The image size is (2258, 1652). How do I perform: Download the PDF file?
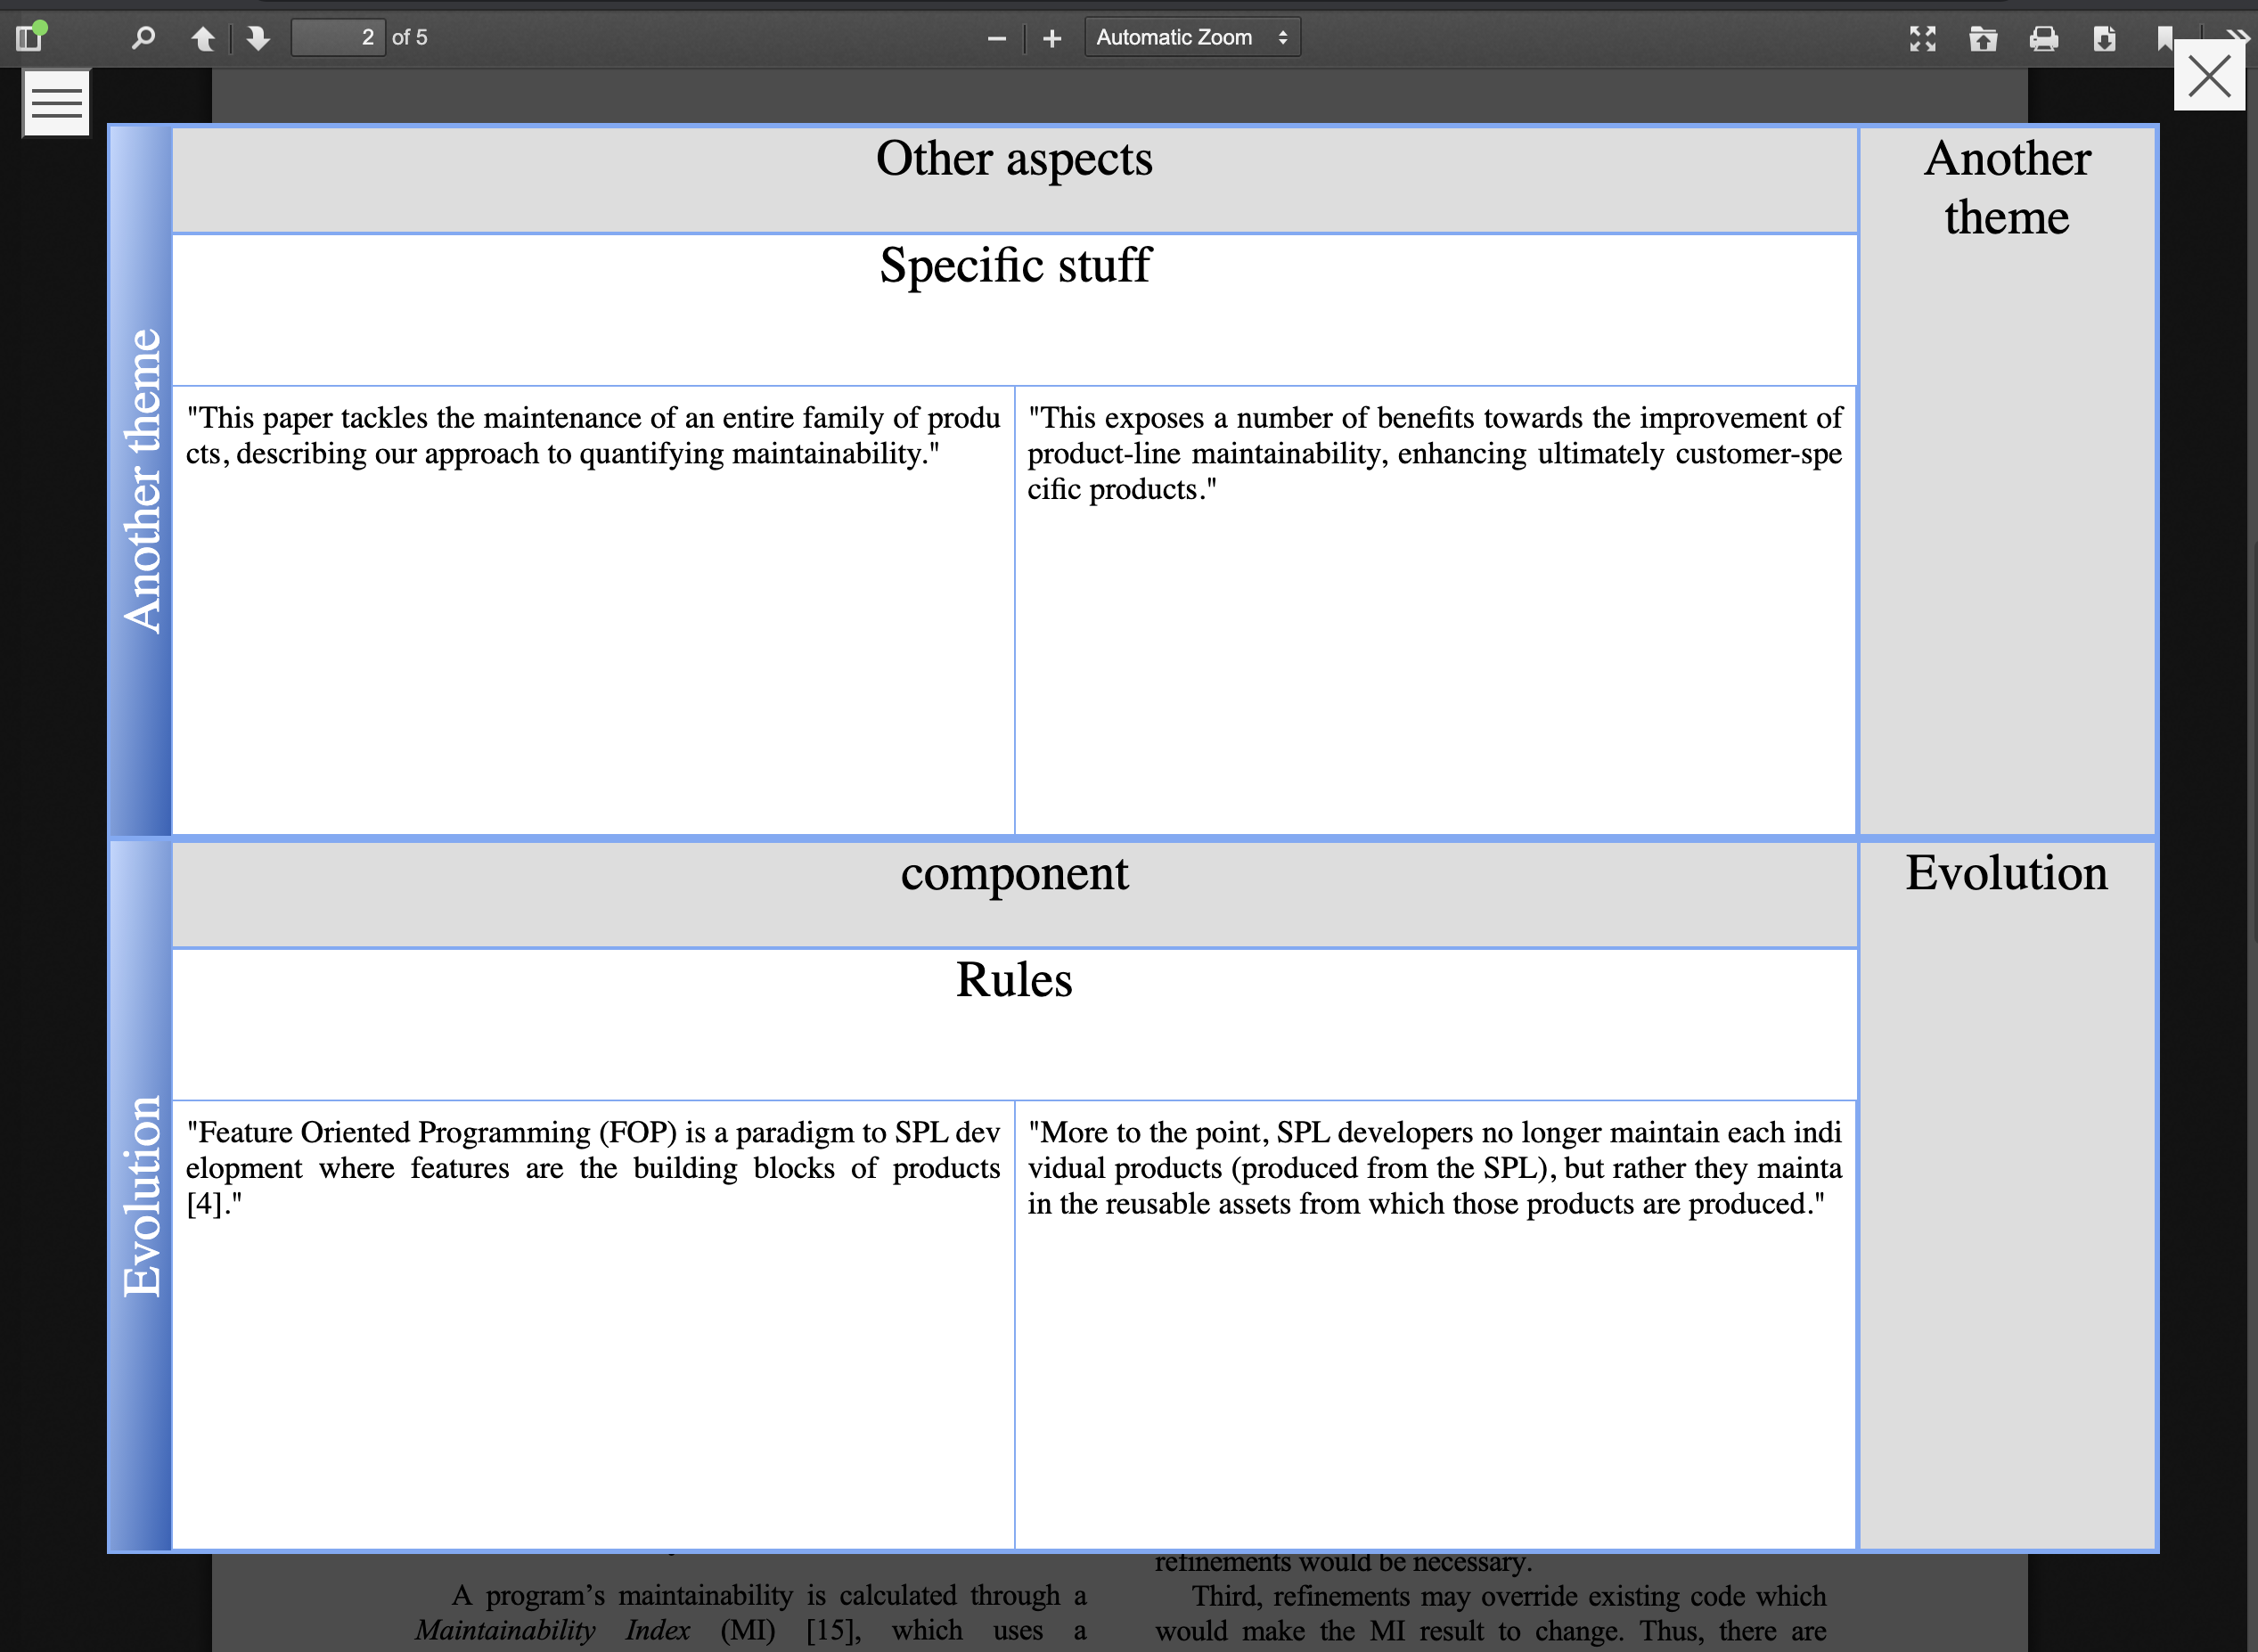[2104, 38]
